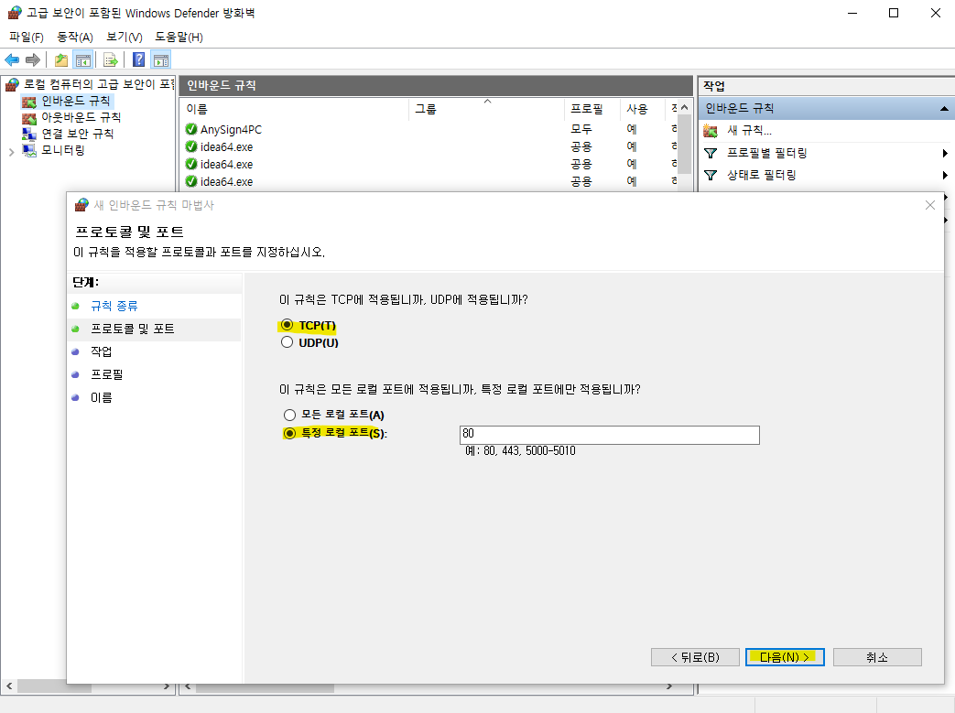Image resolution: width=955 pixels, height=713 pixels.
Task: Click the Export list toolbar icon
Action: tap(110, 59)
